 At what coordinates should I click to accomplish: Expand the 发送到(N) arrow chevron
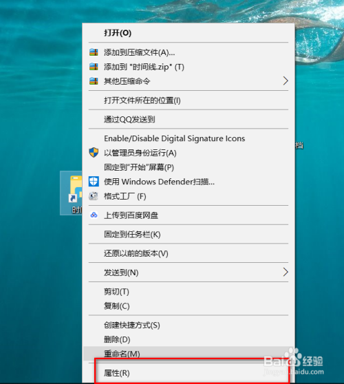coord(286,272)
